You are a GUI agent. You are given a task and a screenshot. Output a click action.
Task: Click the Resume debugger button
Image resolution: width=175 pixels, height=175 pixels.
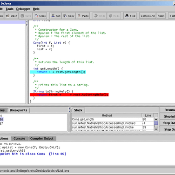coord(168,110)
